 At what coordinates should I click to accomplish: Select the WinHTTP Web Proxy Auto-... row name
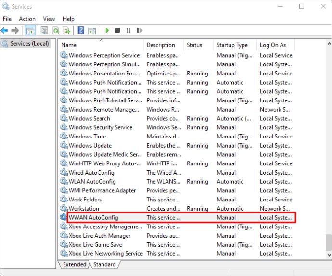(105, 163)
